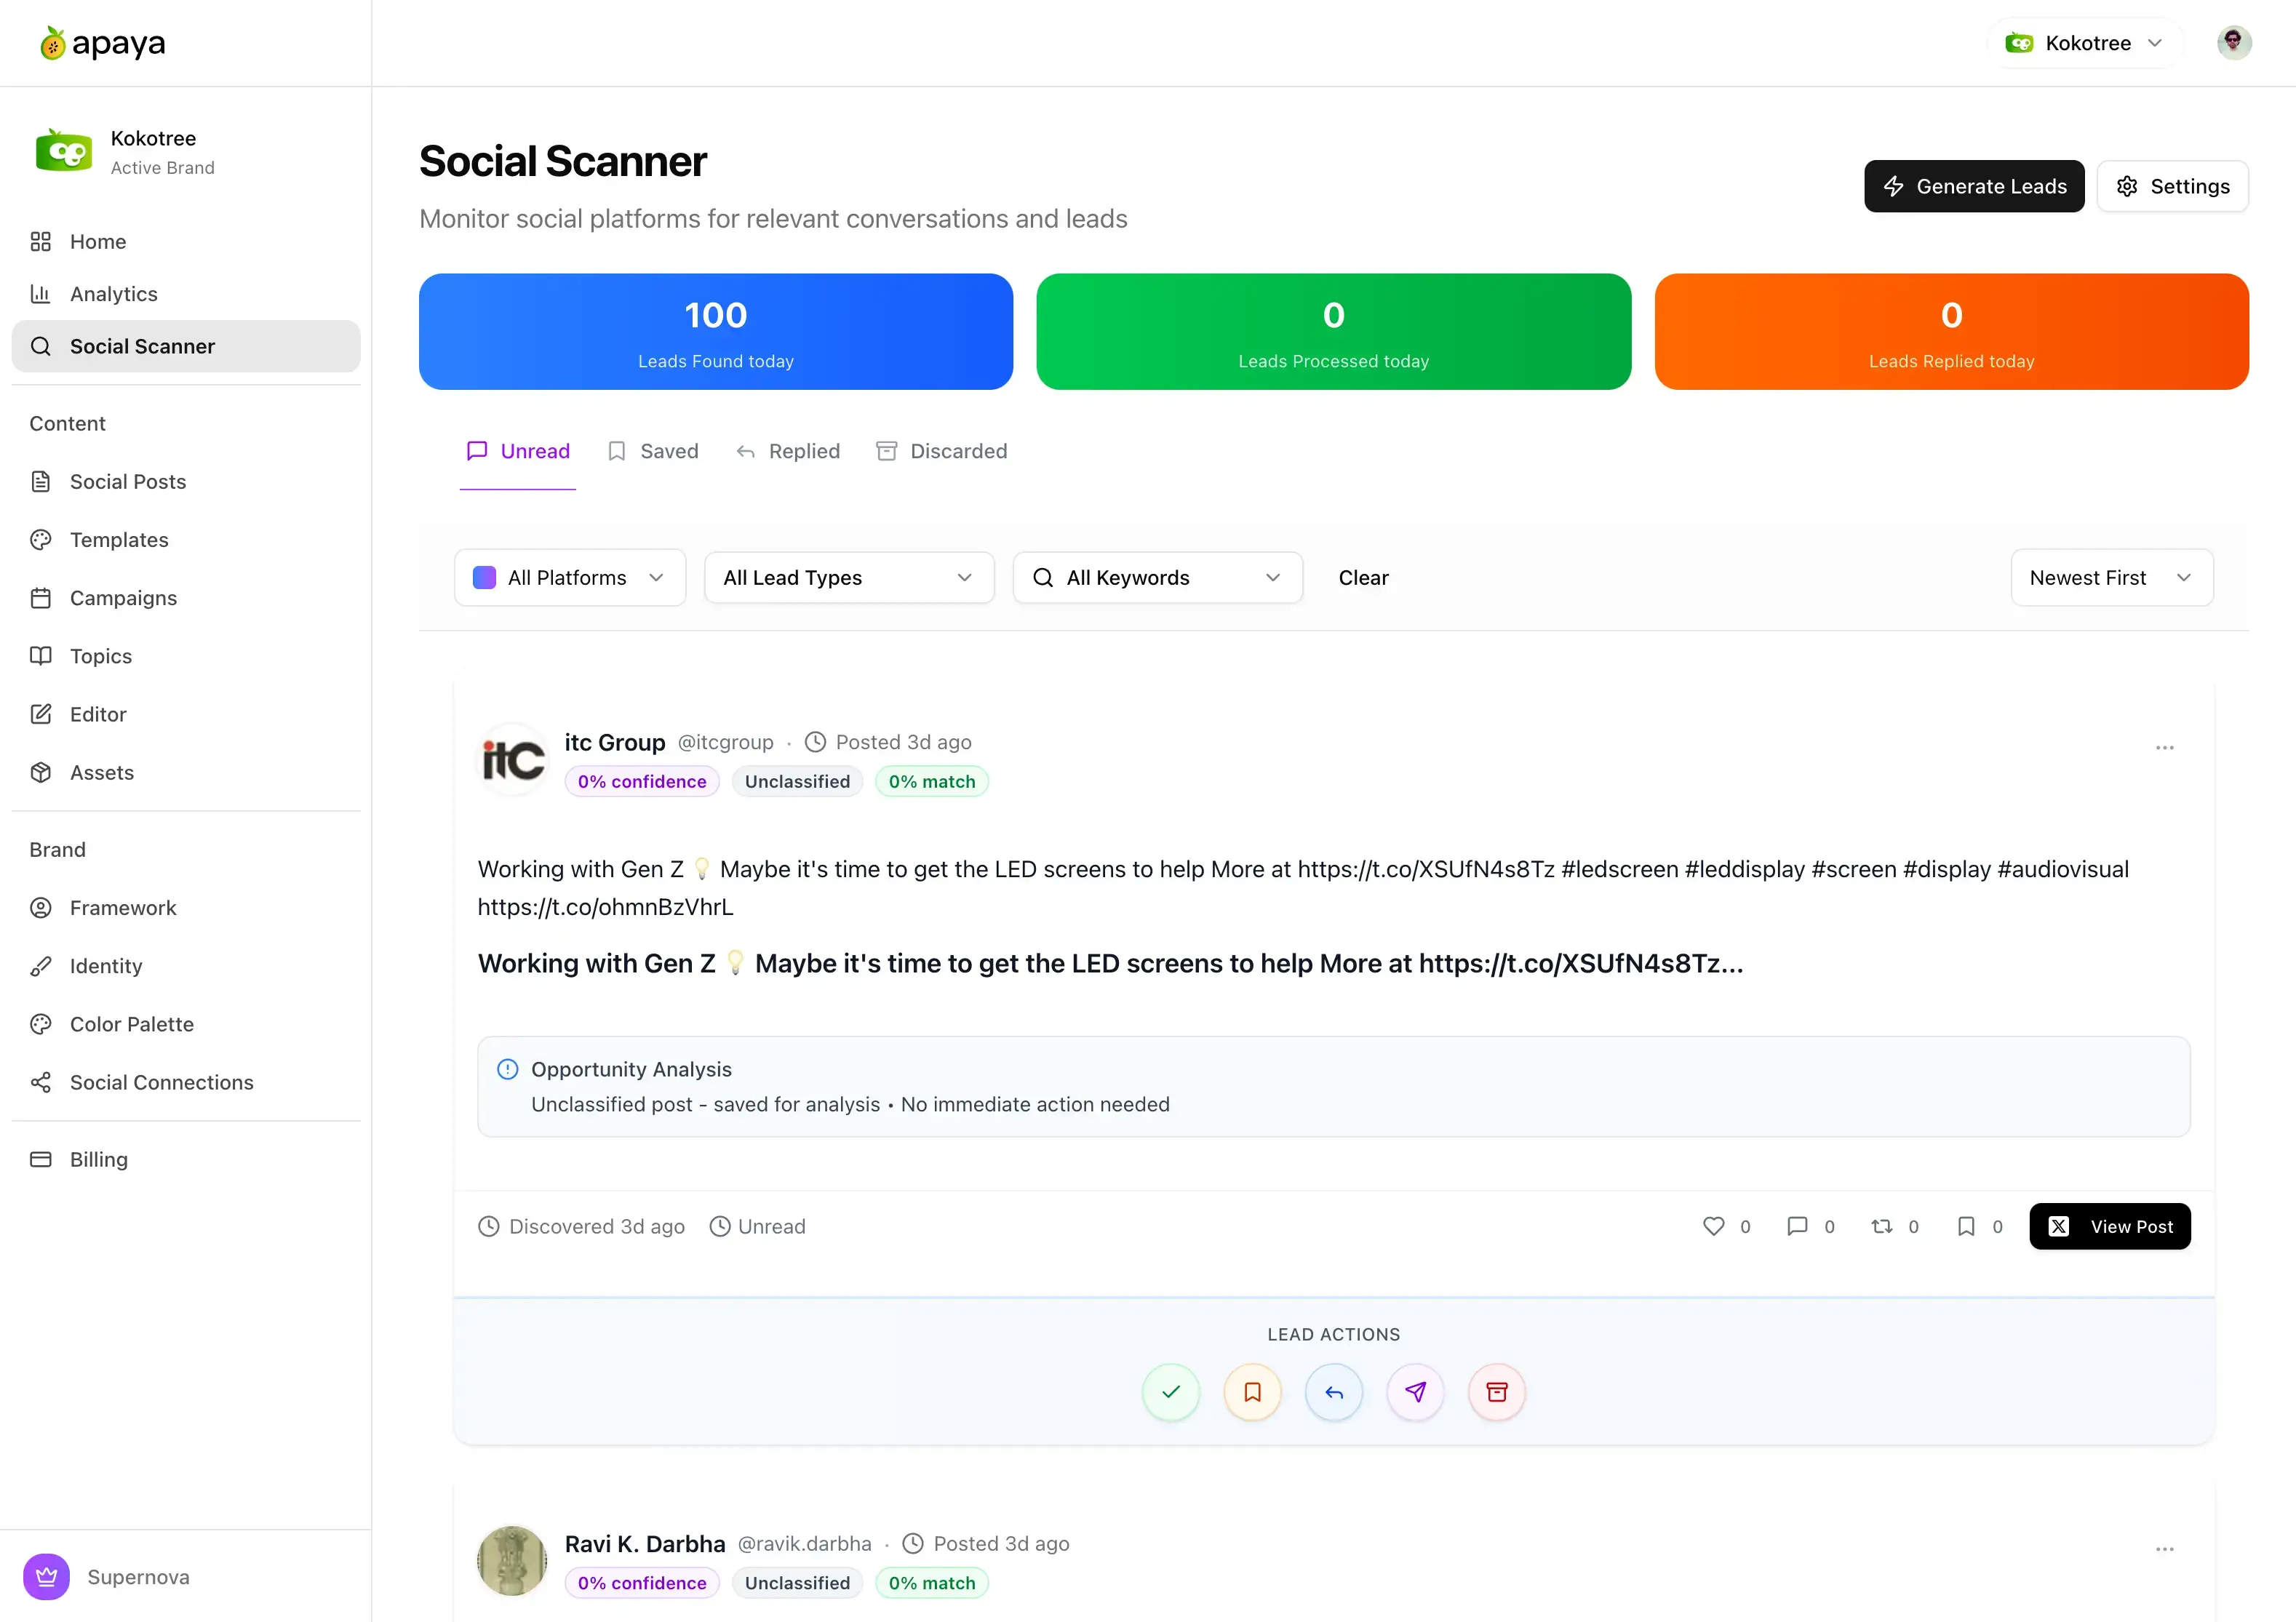This screenshot has height=1622, width=2296.
Task: Open the View Post button
Action: pos(2110,1226)
